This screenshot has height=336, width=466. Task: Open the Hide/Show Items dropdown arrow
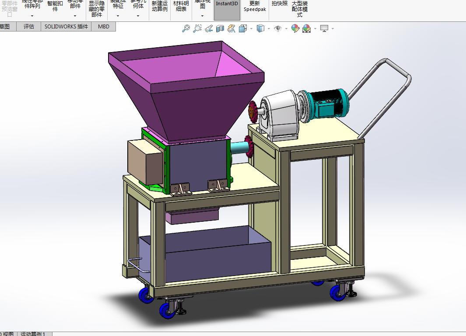[286, 29]
